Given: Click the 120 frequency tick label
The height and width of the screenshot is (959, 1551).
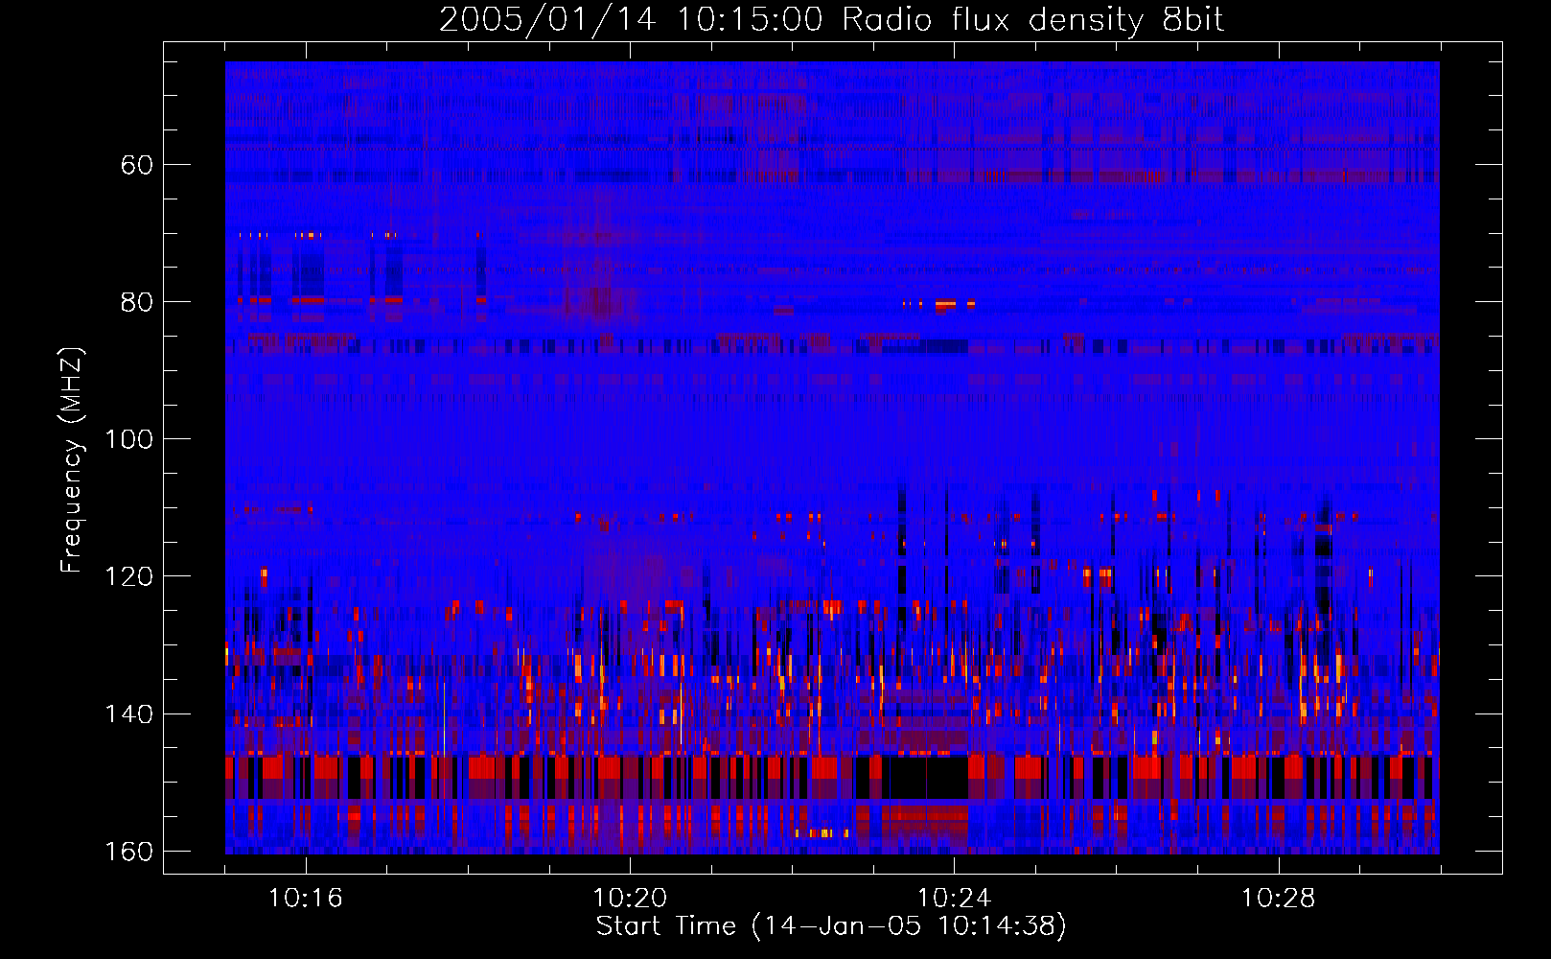Looking at the screenshot, I should 128,576.
